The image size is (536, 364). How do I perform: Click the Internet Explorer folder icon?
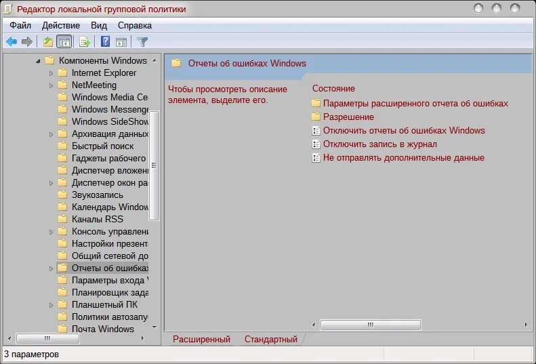pyautogui.click(x=62, y=73)
